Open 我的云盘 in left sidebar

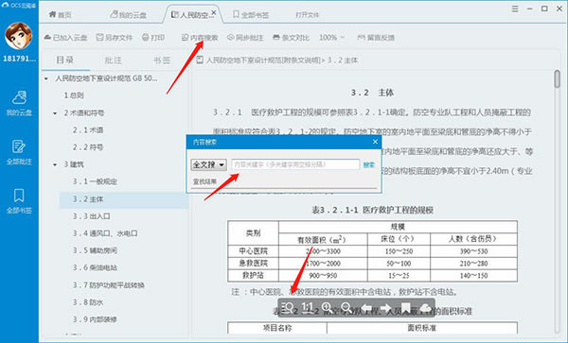pos(19,103)
